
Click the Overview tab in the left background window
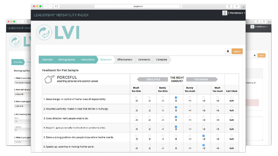point(18,62)
